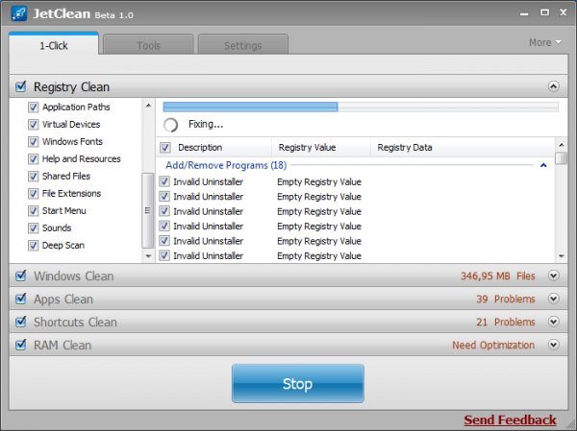
Task: Click the Description column header
Action: (x=200, y=147)
